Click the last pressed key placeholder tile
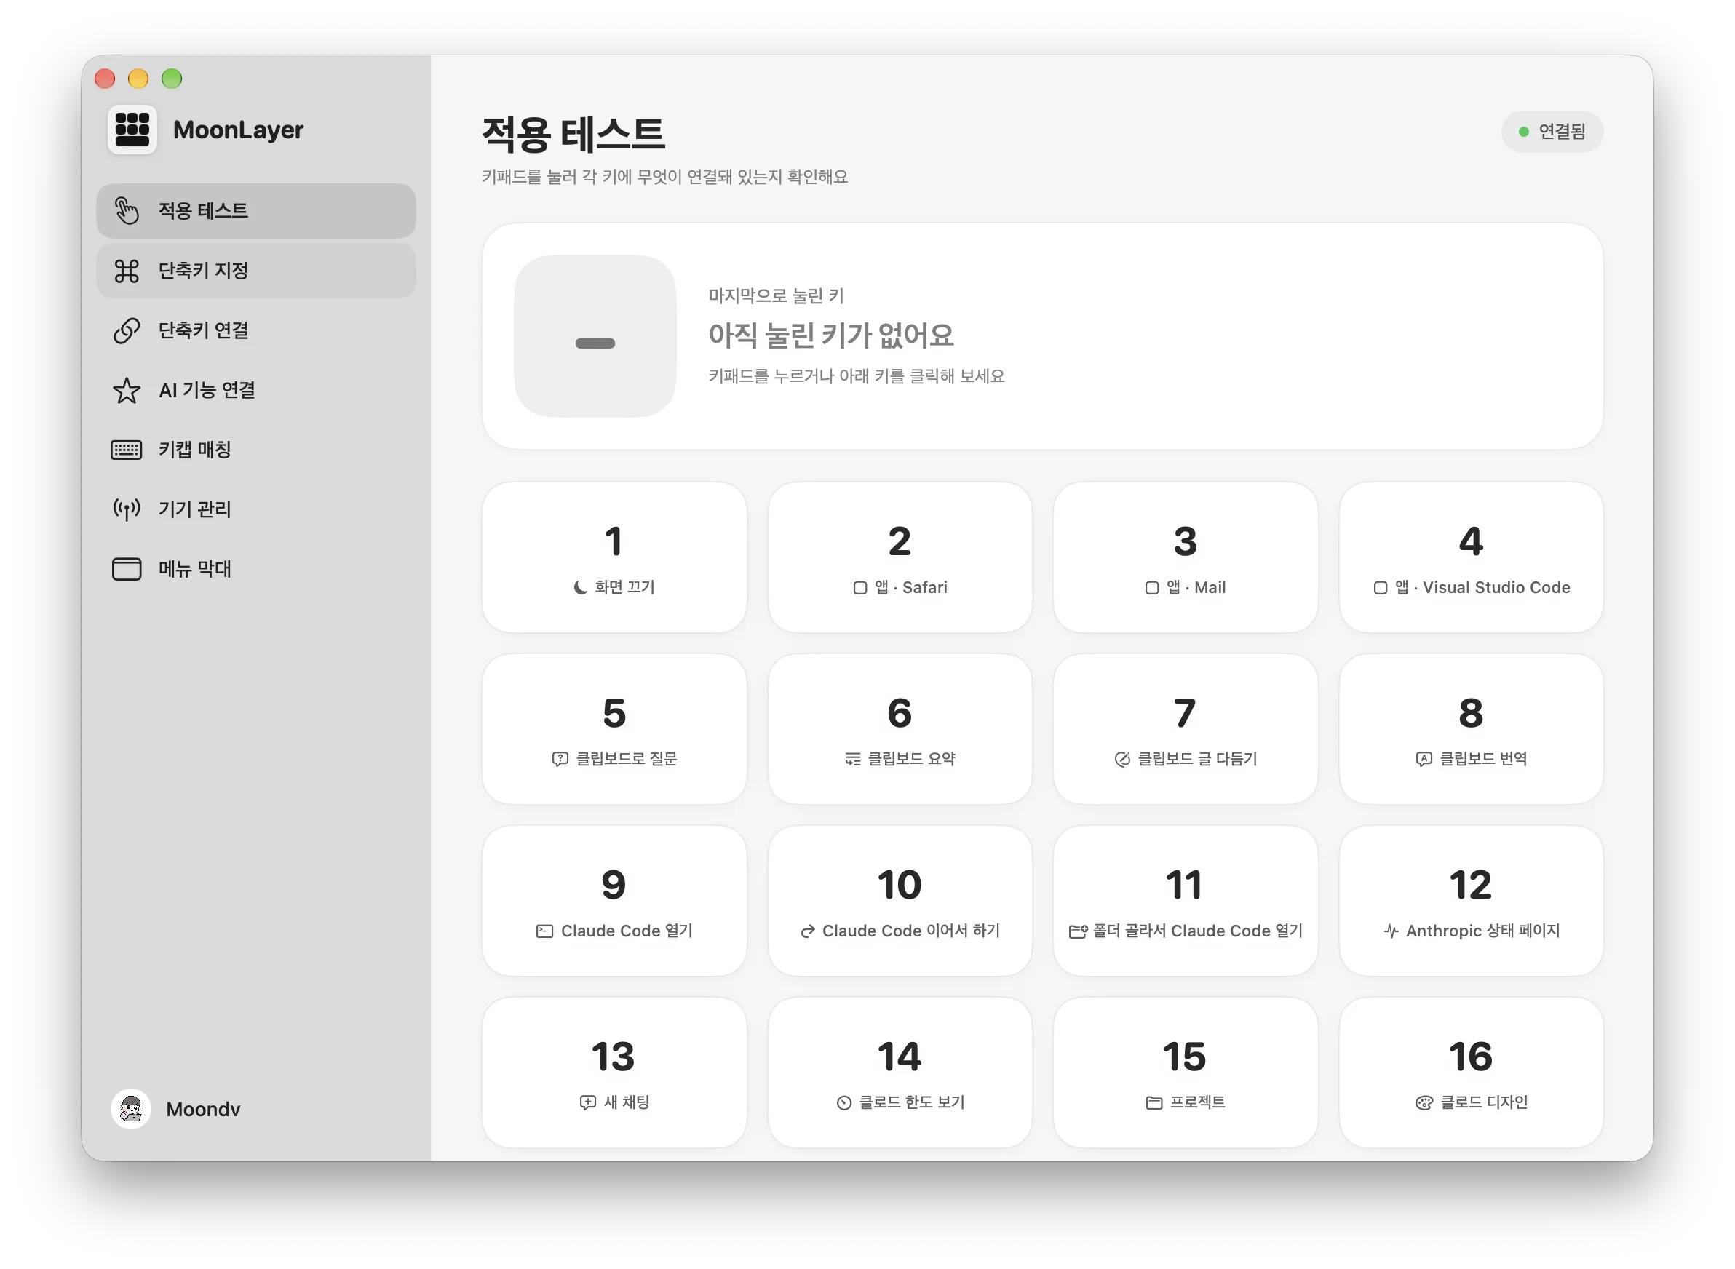 [x=595, y=336]
